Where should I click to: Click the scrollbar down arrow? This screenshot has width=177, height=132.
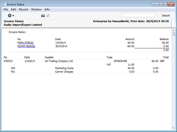(x=173, y=128)
